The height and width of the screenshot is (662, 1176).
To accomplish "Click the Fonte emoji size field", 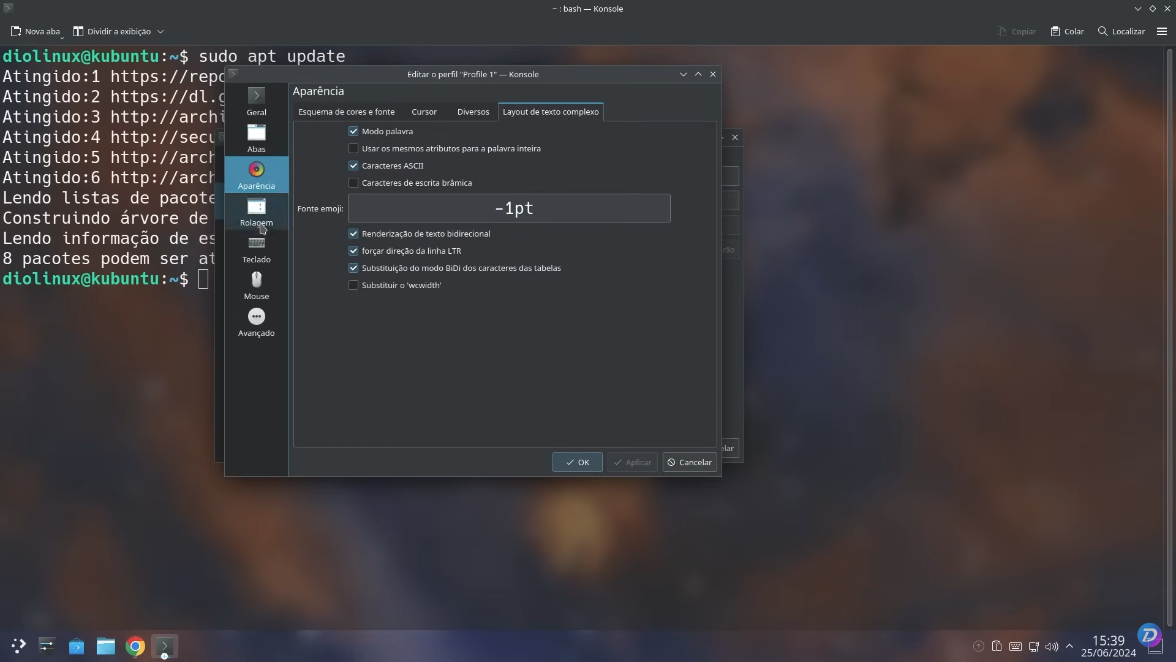I will point(508,208).
